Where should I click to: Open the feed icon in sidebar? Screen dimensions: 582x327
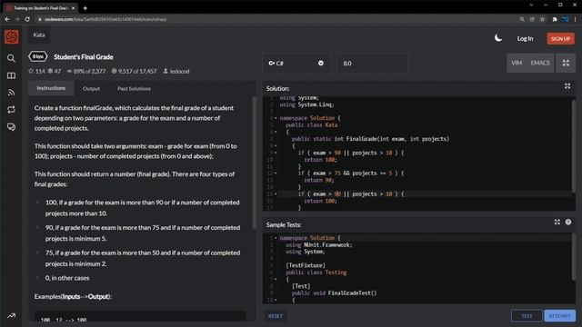[x=11, y=93]
